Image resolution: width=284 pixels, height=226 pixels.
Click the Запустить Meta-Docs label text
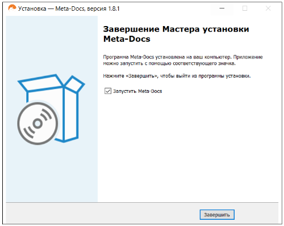(x=137, y=91)
